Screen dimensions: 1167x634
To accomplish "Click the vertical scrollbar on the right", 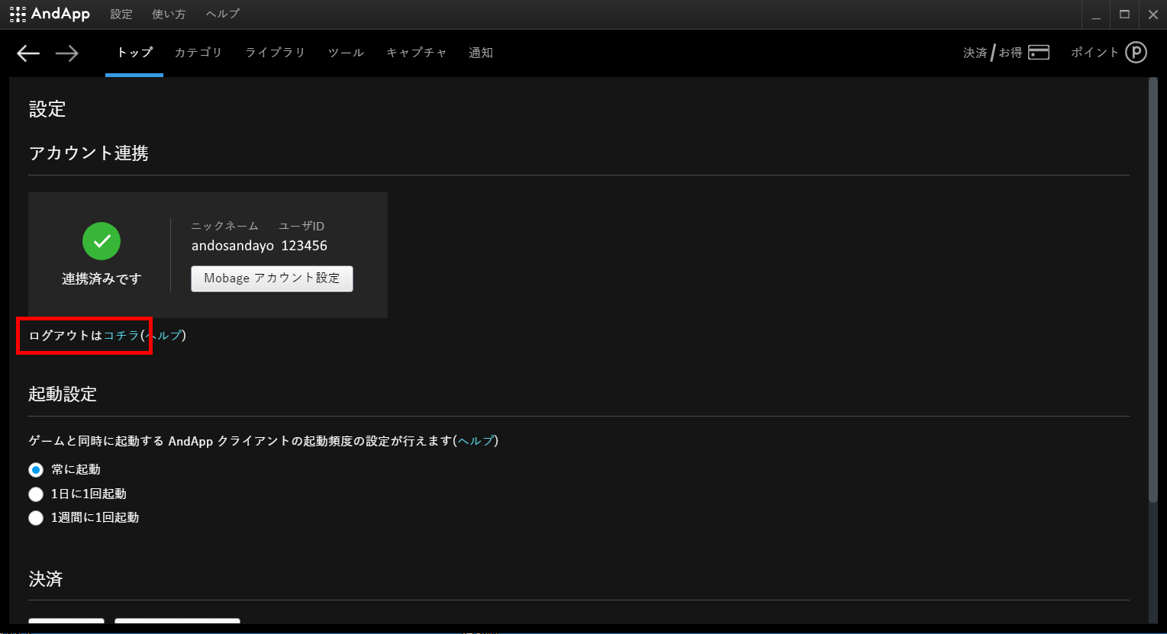I will [x=1152, y=290].
